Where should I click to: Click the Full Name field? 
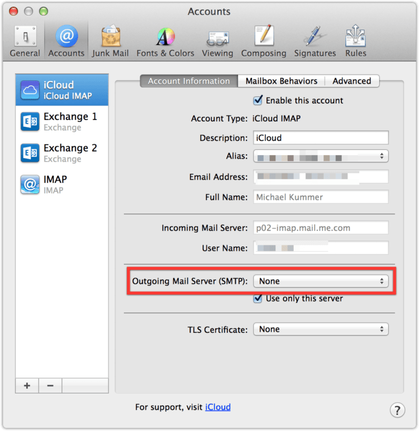pos(321,197)
